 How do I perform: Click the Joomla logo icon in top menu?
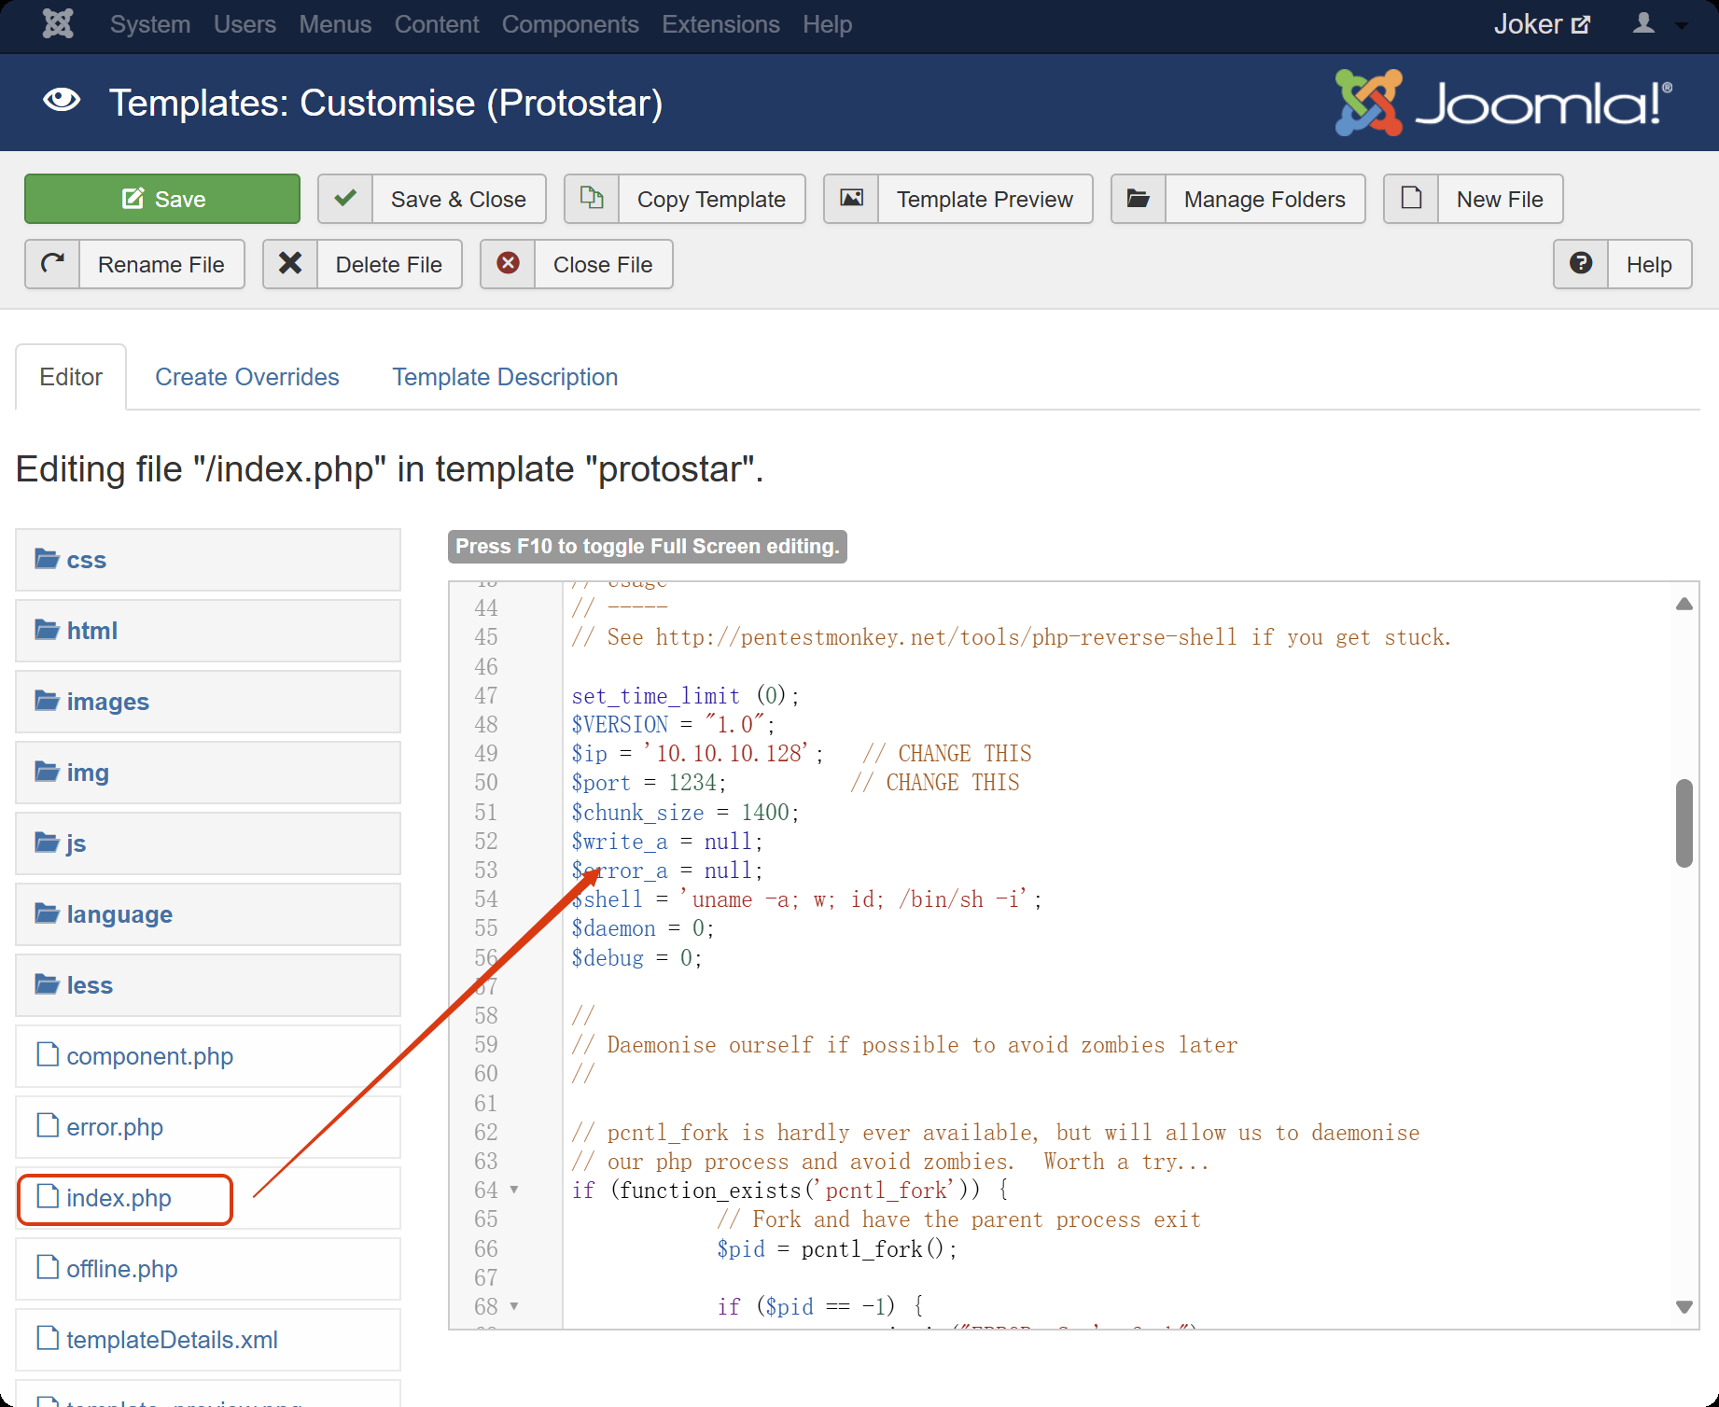click(x=58, y=23)
